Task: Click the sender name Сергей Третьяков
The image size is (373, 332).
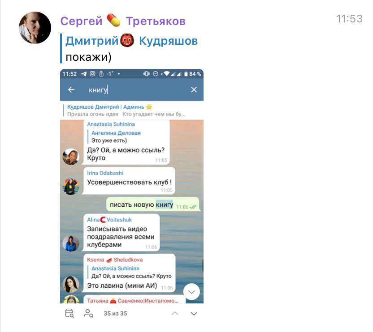Action: (123, 21)
